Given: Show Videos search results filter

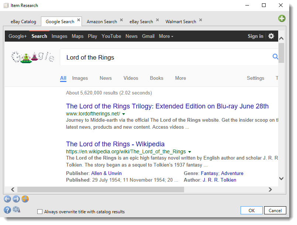Looking at the screenshot, I should 131,78.
